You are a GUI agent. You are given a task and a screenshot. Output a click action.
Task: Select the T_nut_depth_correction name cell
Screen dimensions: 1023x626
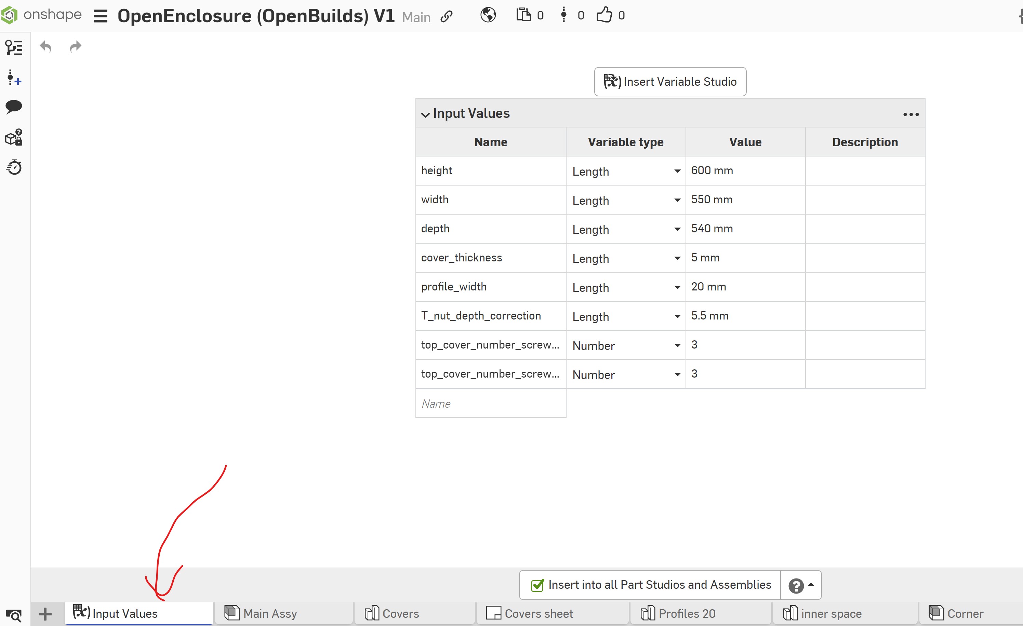click(x=491, y=316)
